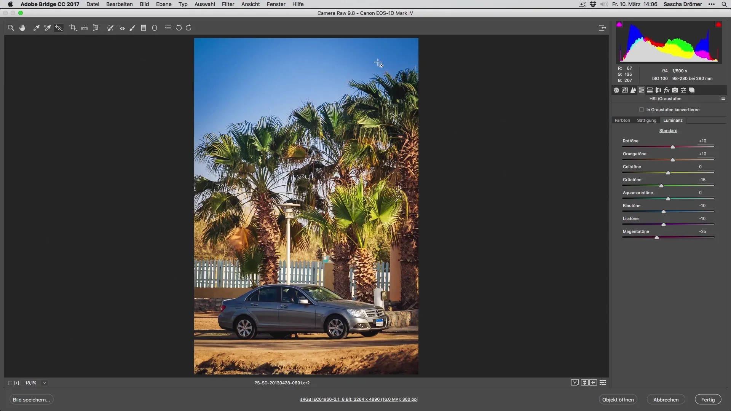The image size is (731, 411).
Task: Switch to the Farbton tab
Action: (622, 120)
